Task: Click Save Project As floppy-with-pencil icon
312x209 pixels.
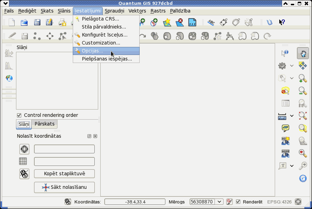Action: (x=49, y=22)
